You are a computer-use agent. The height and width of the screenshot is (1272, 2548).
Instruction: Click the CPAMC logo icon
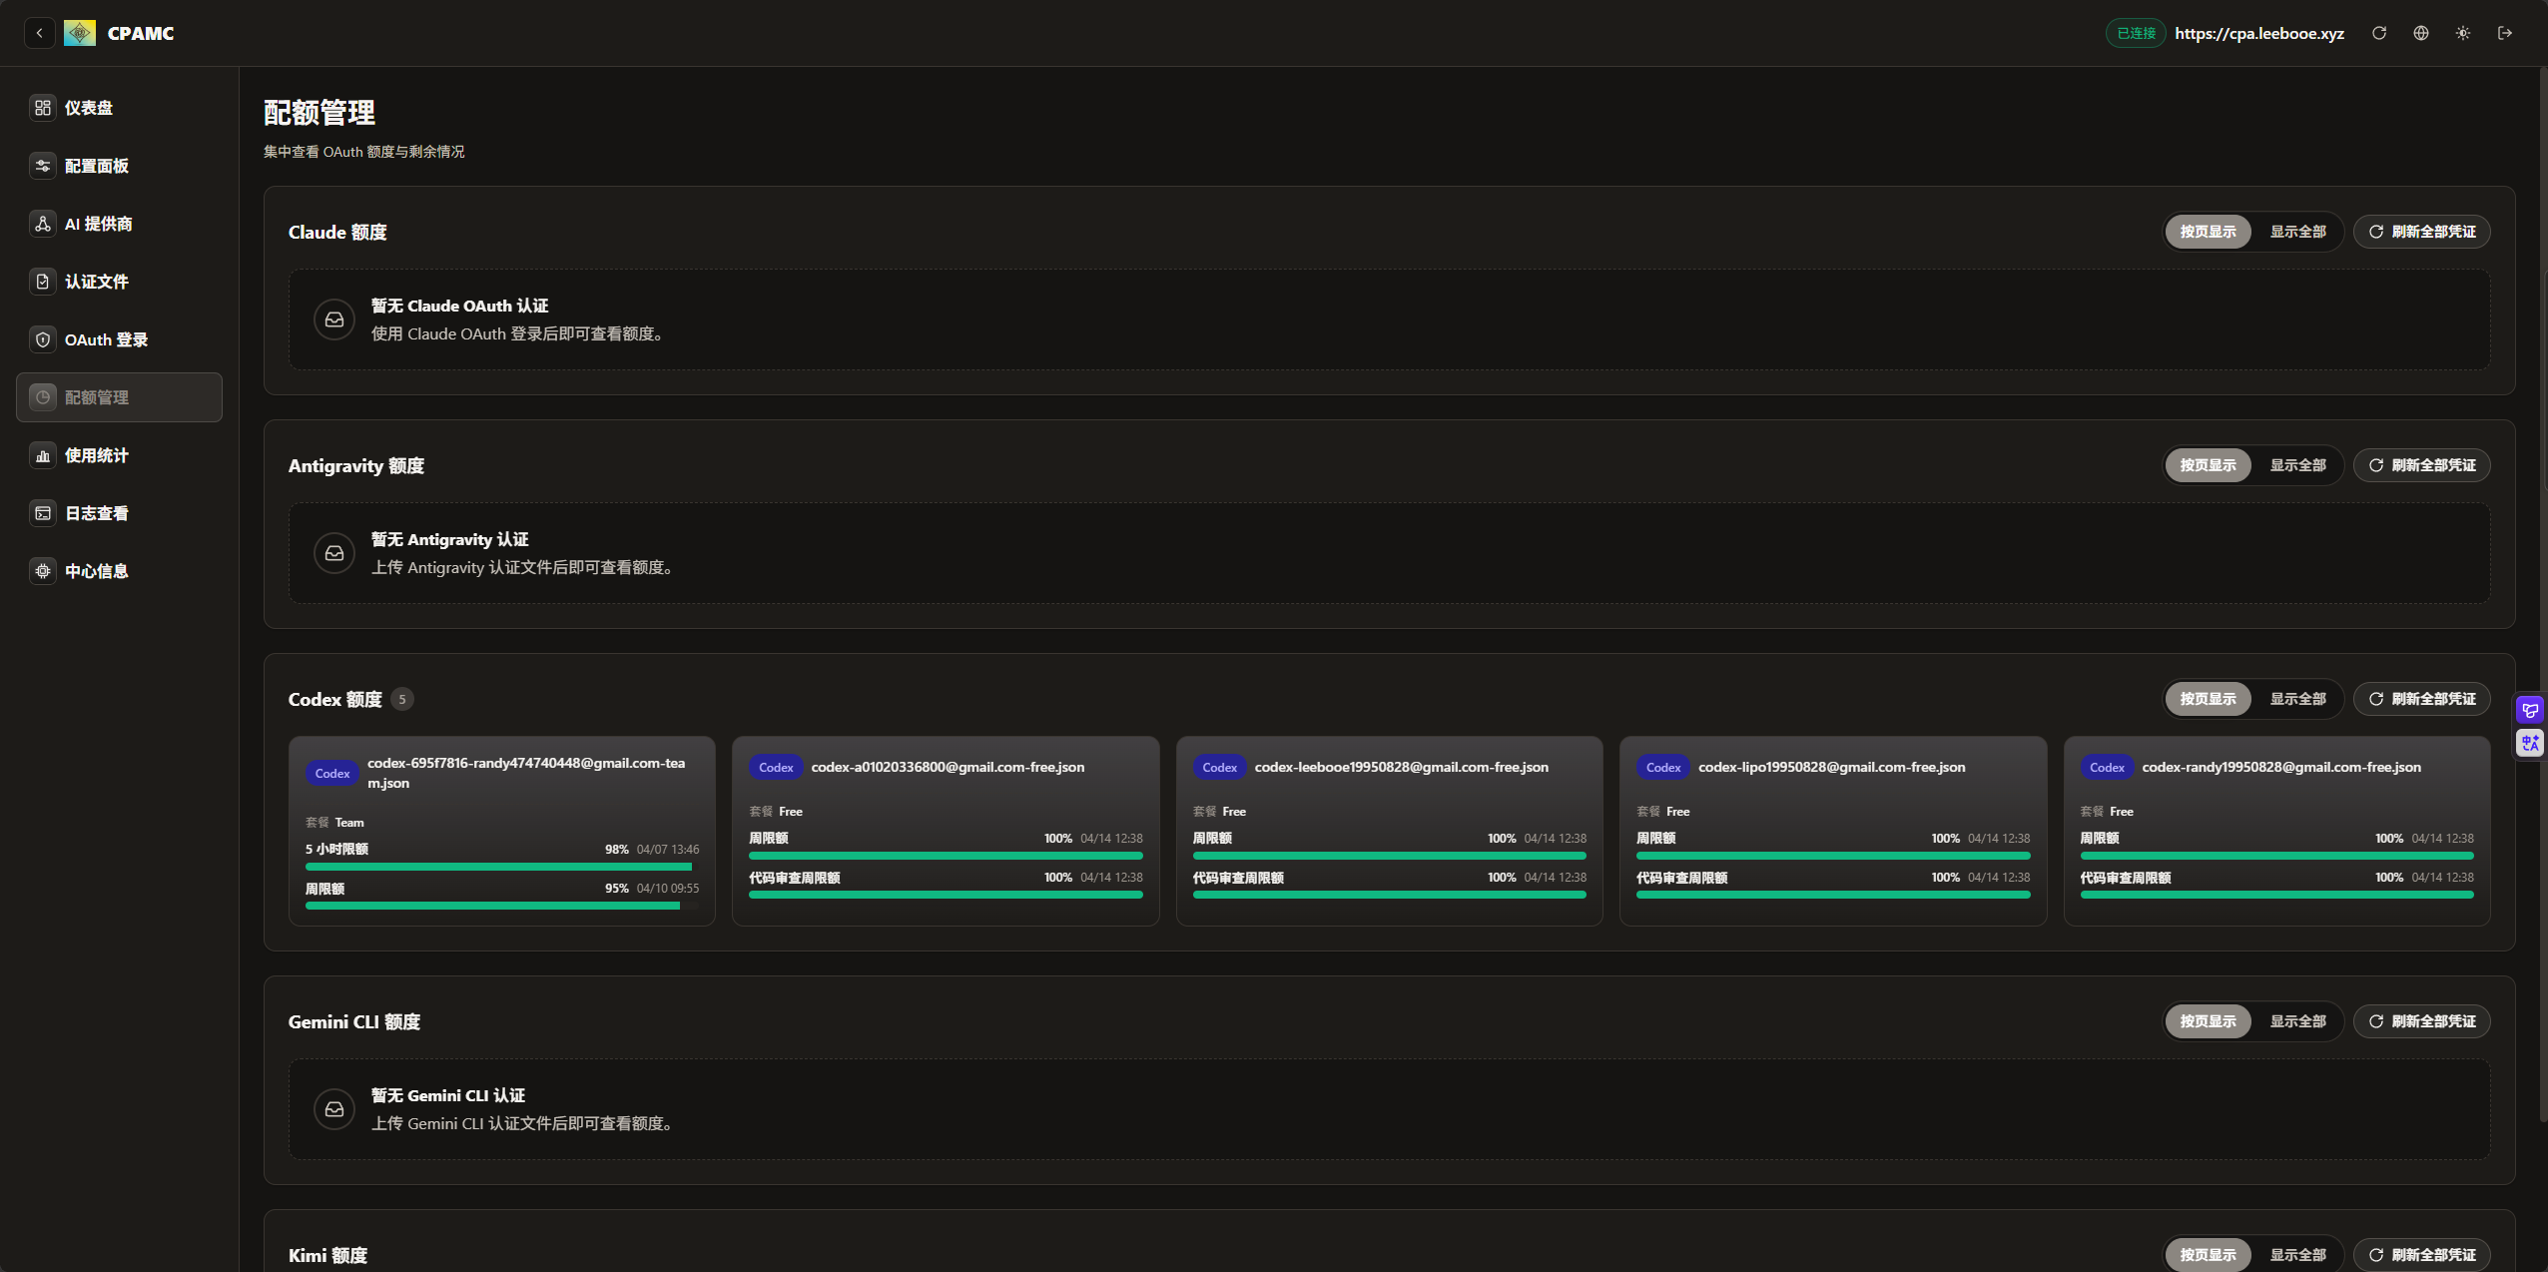coord(80,33)
